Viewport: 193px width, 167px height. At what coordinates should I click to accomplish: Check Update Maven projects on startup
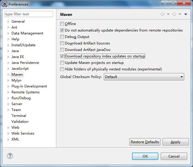[x=62, y=62]
